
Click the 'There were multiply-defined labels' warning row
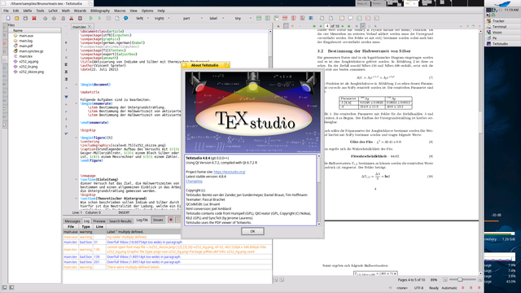click(x=168, y=267)
